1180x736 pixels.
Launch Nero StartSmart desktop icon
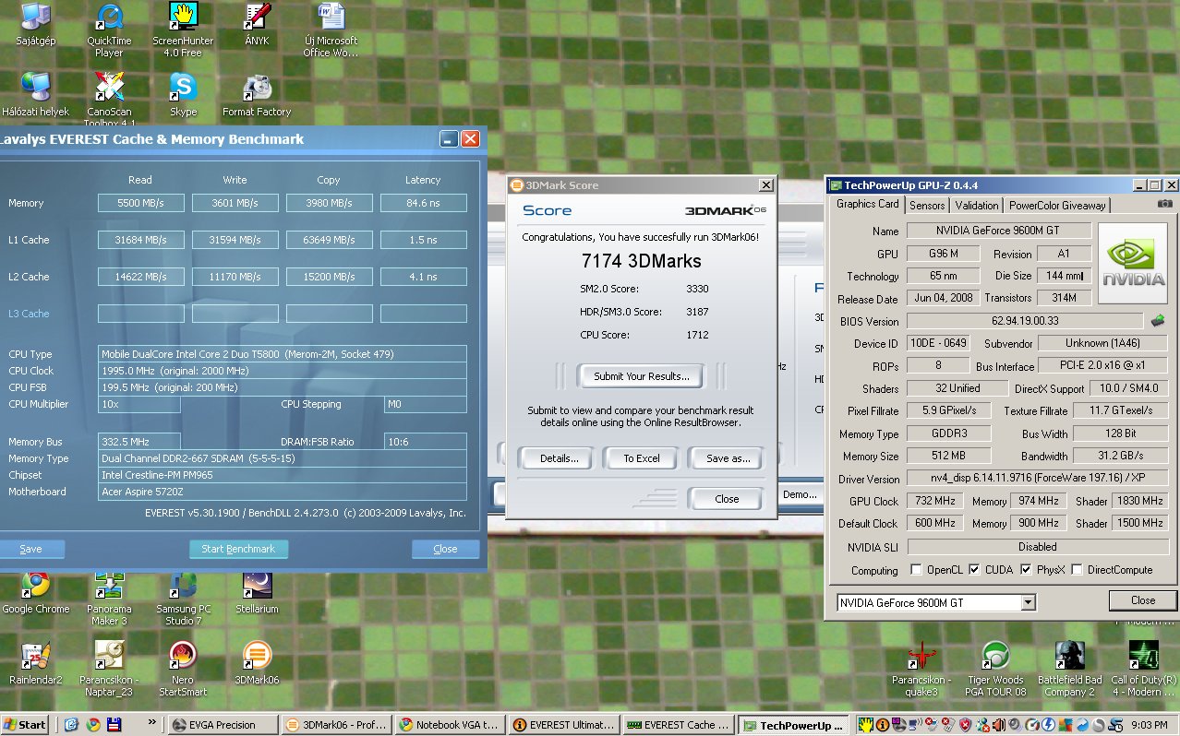183,668
